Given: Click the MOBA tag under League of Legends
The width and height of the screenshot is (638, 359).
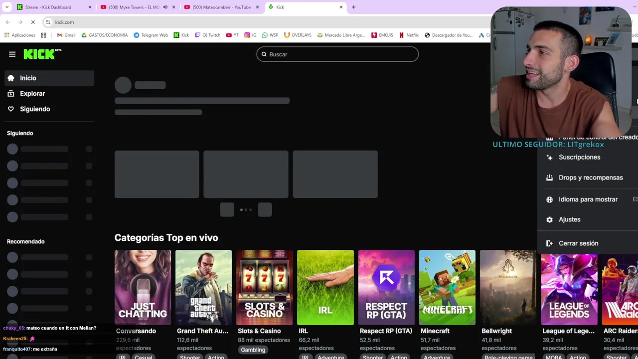Looking at the screenshot, I should click(554, 357).
